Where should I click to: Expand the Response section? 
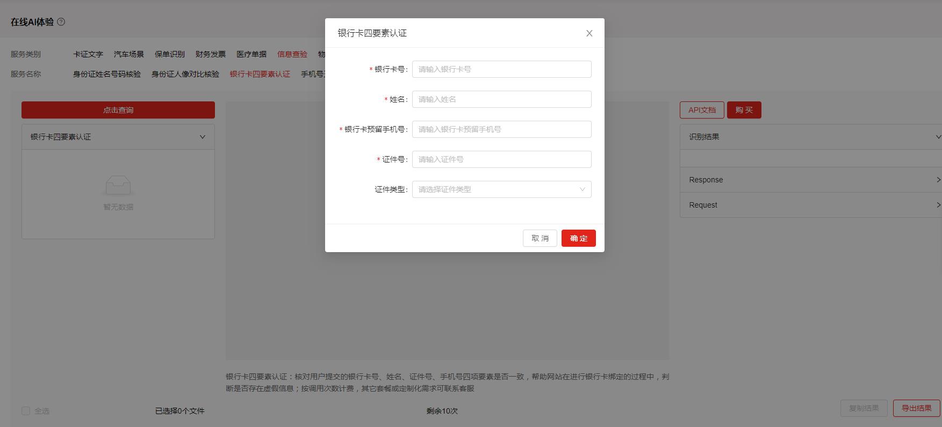pos(811,180)
